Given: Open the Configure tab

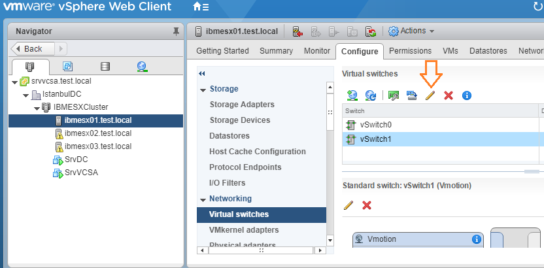Looking at the screenshot, I should coord(360,51).
